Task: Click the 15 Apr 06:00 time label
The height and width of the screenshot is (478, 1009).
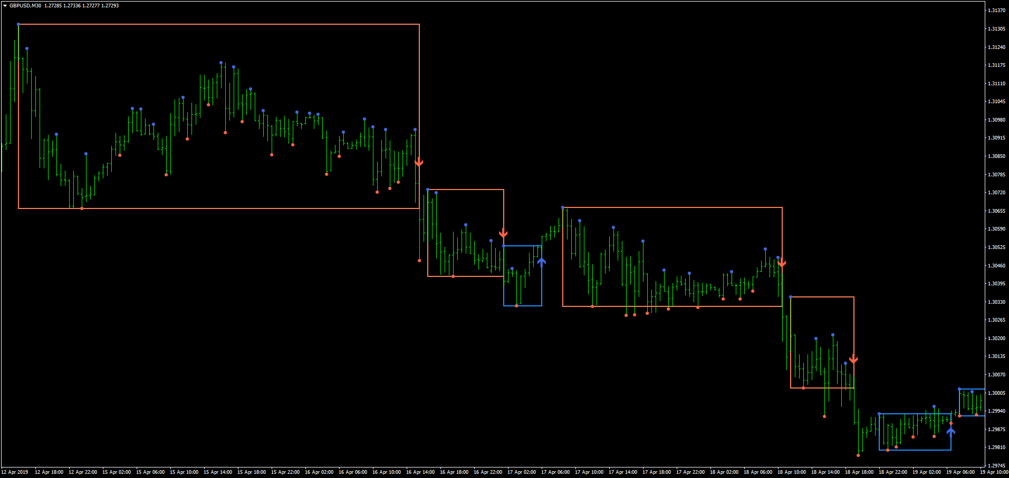Action: [150, 472]
